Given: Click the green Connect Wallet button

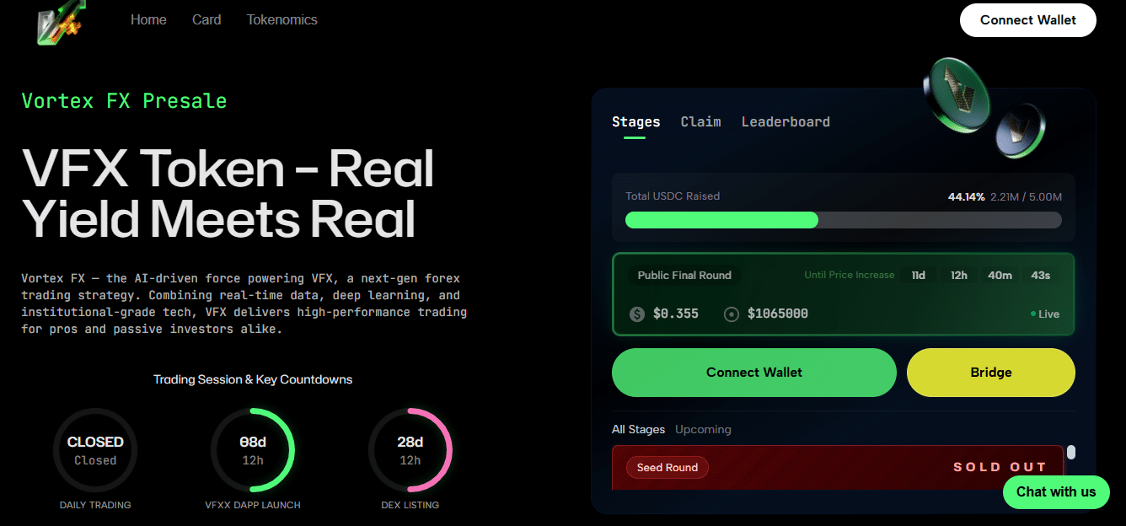Looking at the screenshot, I should 753,372.
